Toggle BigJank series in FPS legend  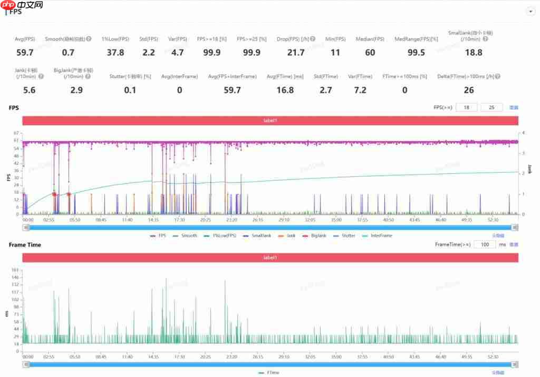coord(314,236)
